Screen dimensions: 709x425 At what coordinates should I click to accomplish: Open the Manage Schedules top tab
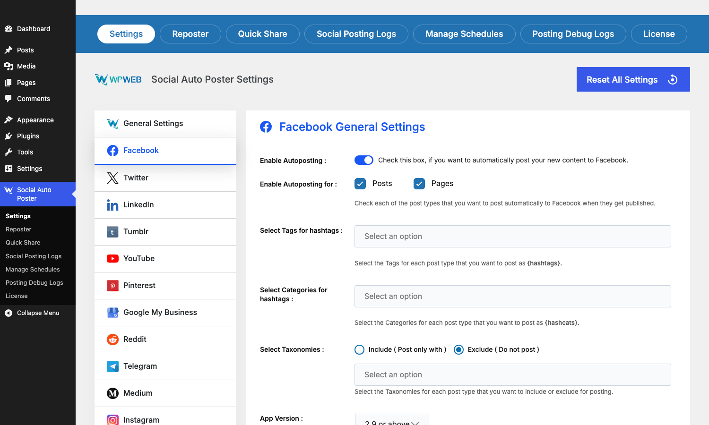click(x=464, y=34)
